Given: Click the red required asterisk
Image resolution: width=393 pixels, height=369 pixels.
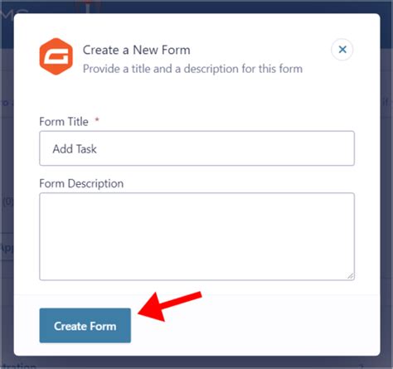Looking at the screenshot, I should click(97, 119).
